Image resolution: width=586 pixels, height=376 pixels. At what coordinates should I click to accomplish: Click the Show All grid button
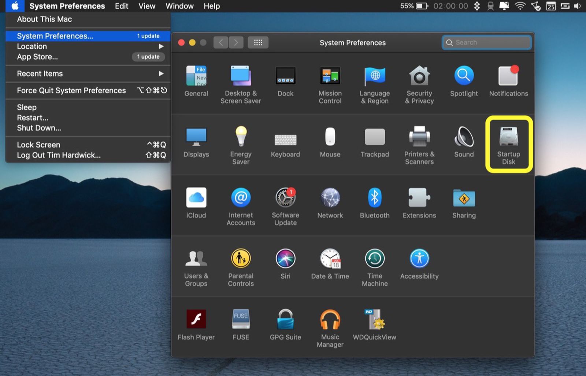pos(258,42)
